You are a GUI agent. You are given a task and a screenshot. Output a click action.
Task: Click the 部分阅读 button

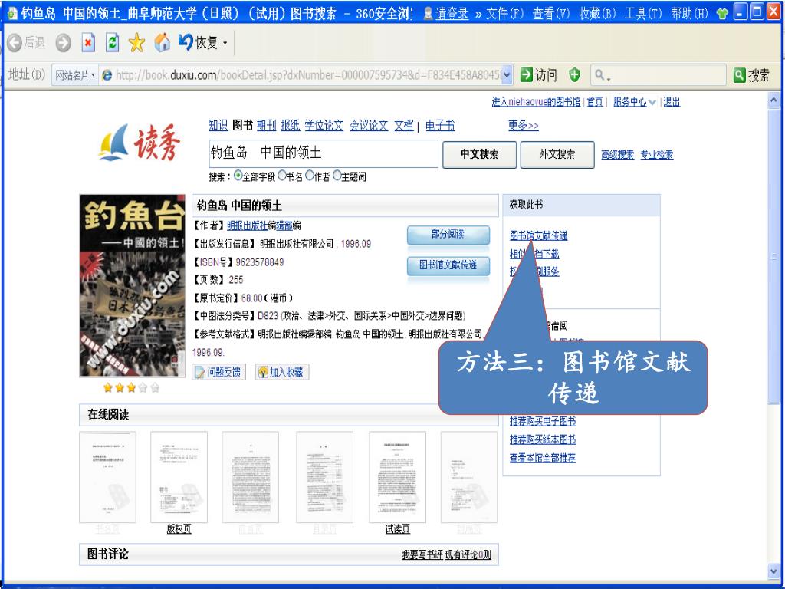(448, 235)
